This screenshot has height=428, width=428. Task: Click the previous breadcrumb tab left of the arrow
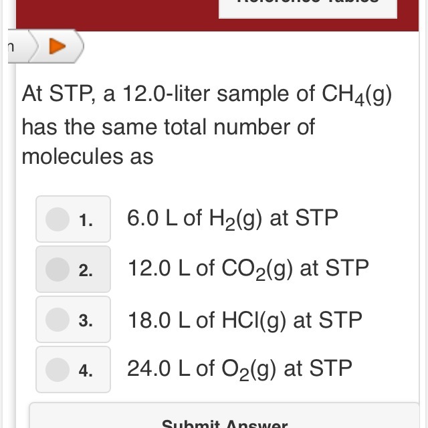pos(13,47)
